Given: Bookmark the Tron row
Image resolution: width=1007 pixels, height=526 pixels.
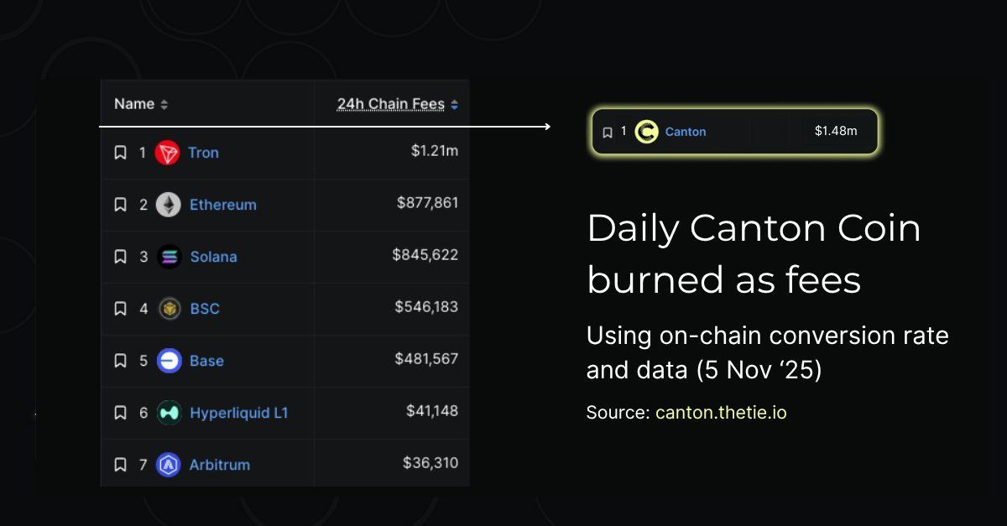Looking at the screenshot, I should [120, 152].
